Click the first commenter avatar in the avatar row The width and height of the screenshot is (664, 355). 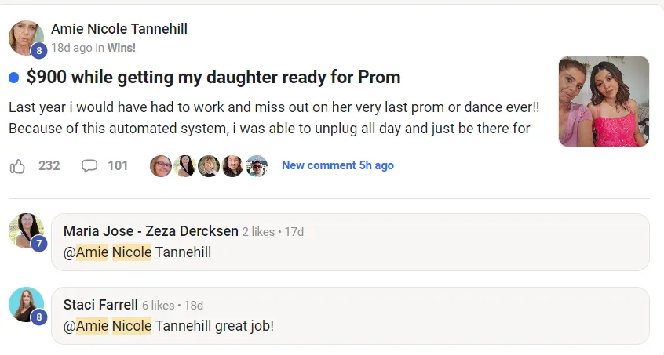coord(160,166)
